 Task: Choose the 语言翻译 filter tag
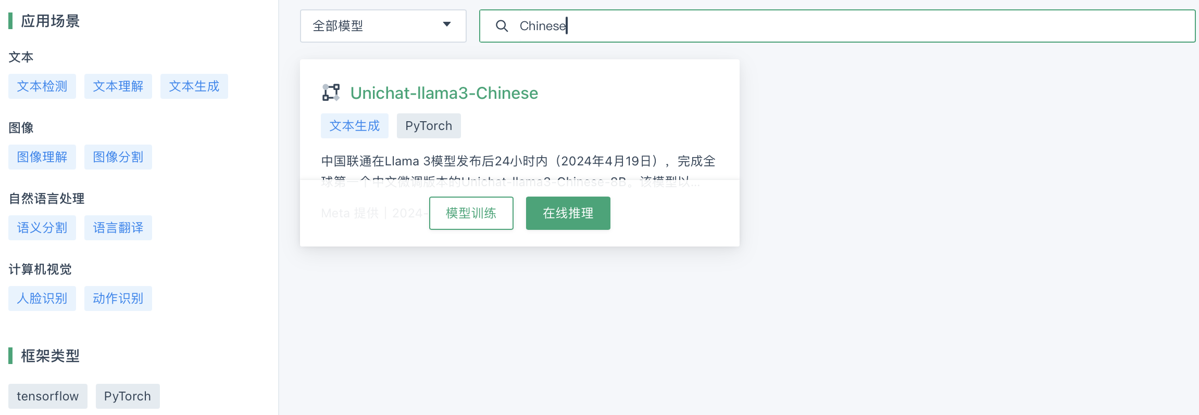coord(118,228)
